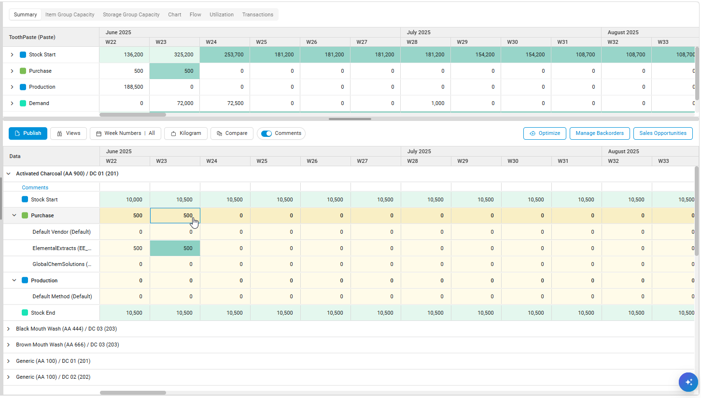This screenshot has height=398, width=701.
Task: Select ElementalExtracts W23 cell showing 500
Action: pos(175,248)
